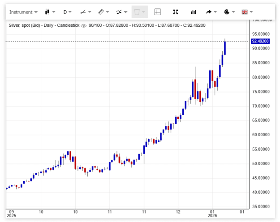Click the UK flag language icon
280x222 pixels.
click(245, 12)
